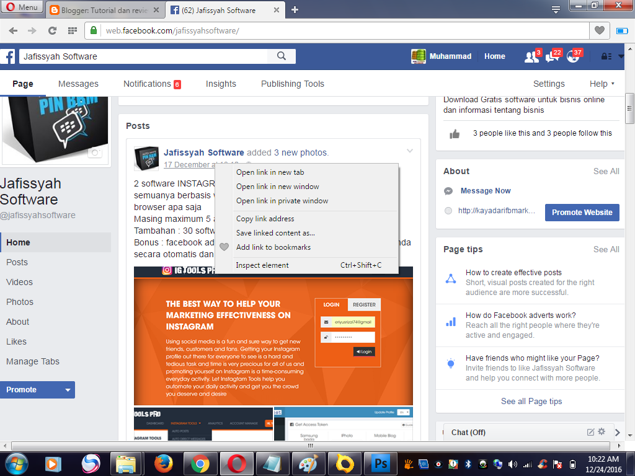
Task: Open the Messages tab
Action: (78, 84)
